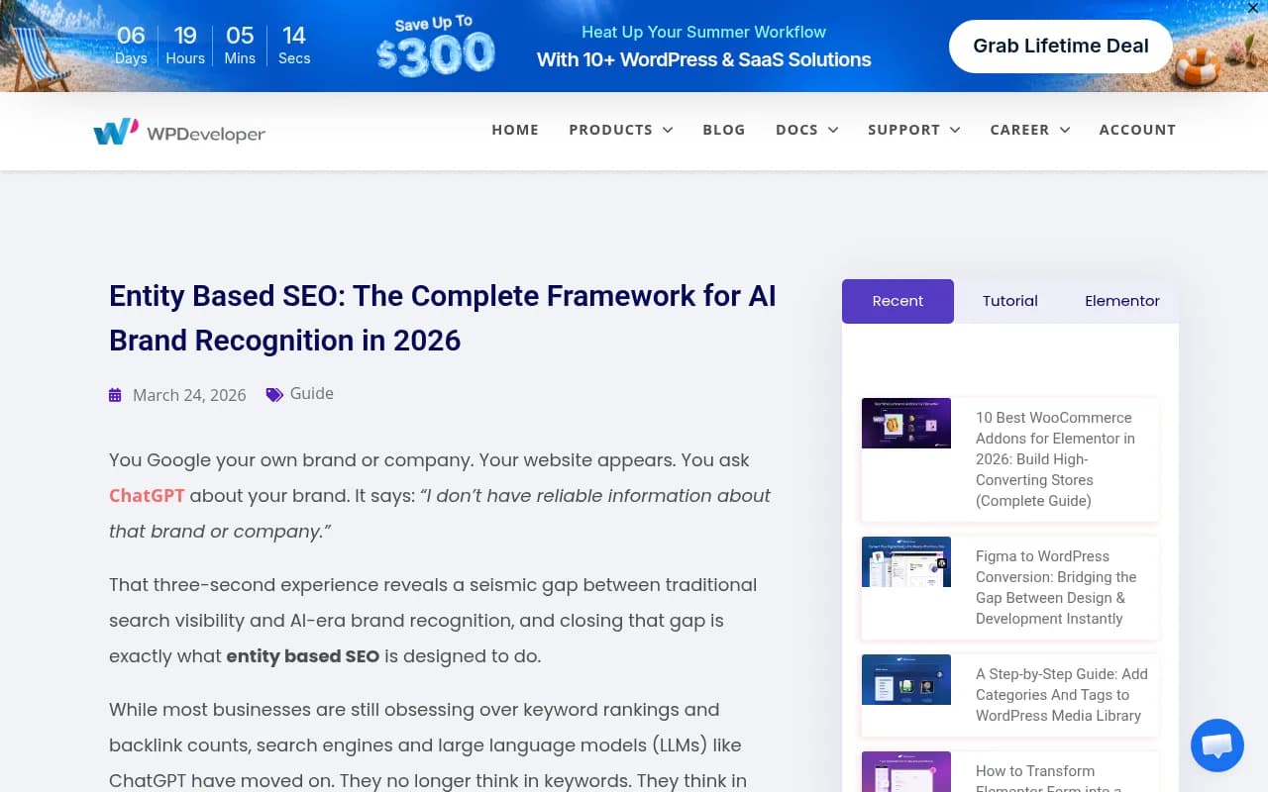
Task: Click the article title Entity Based SEO
Action: 443,318
